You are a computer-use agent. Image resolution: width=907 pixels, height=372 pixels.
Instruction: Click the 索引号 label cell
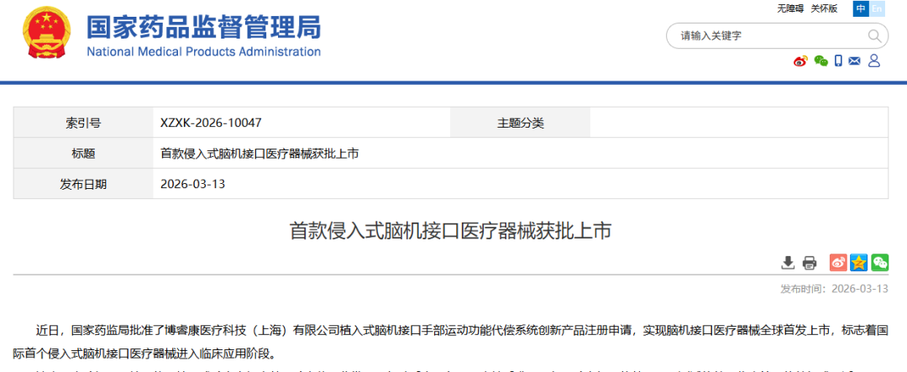(x=83, y=123)
